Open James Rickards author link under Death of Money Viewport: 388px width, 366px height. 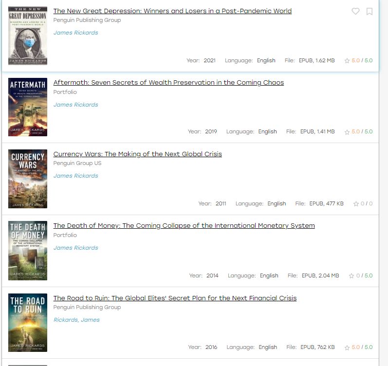tap(76, 248)
